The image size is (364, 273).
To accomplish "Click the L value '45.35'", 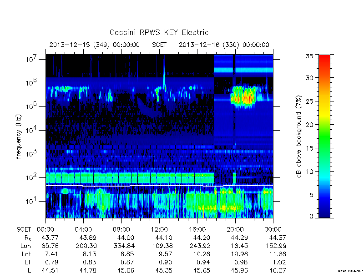I will [x=164, y=270].
